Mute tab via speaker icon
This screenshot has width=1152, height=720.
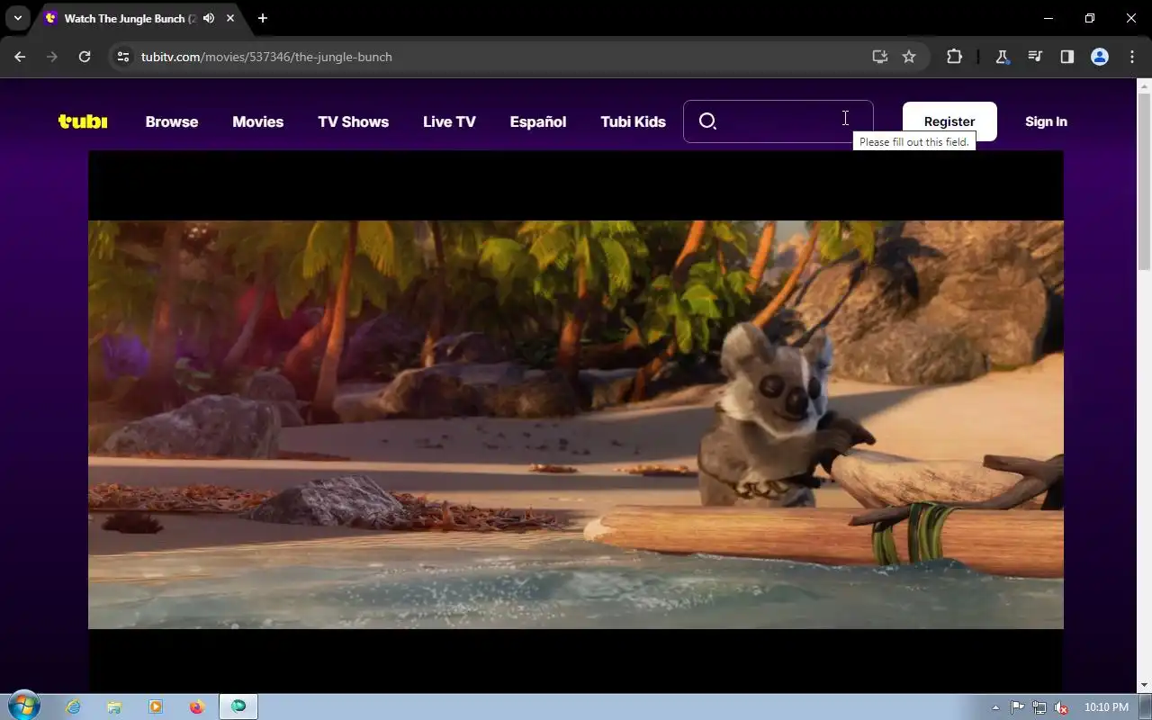tap(210, 18)
